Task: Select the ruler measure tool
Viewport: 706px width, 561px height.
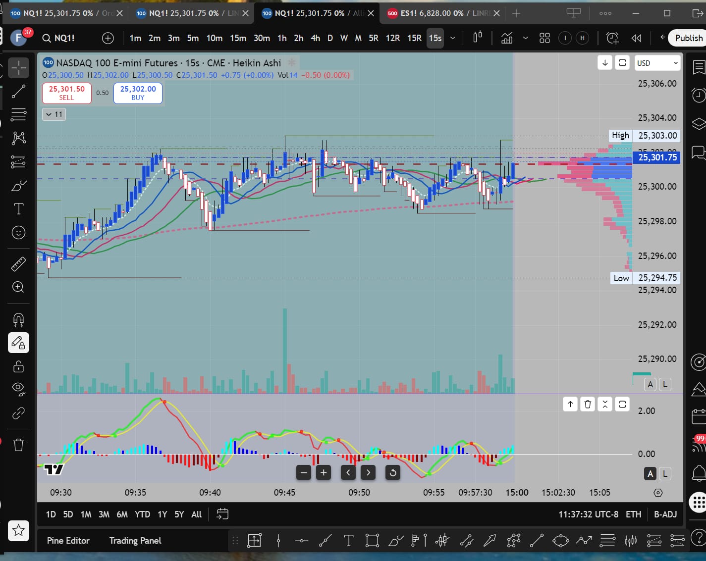Action: (x=19, y=264)
